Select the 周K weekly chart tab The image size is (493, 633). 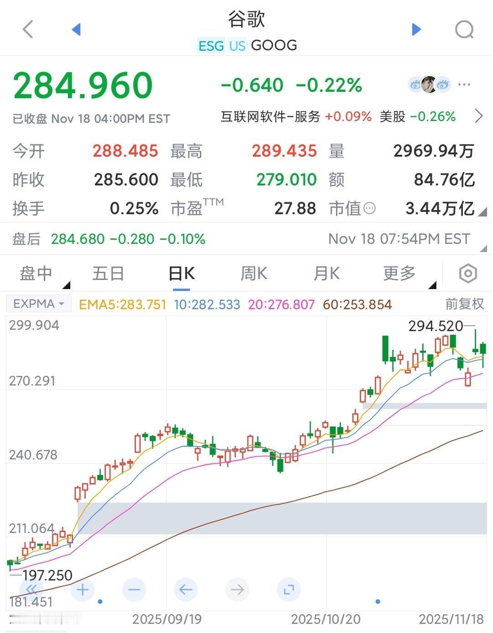pos(254,273)
